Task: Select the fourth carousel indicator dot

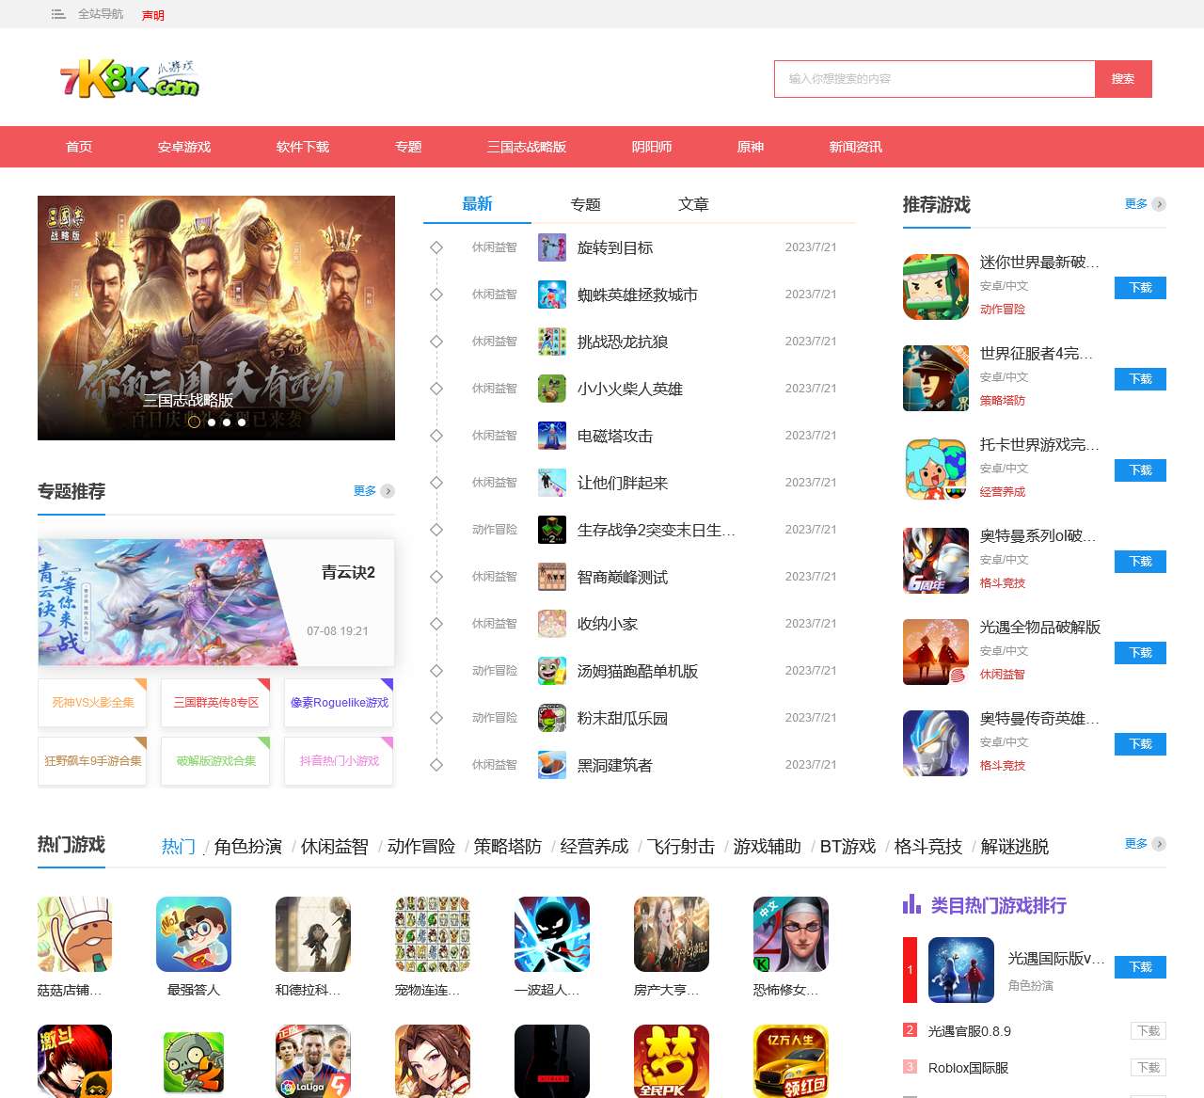Action: (x=242, y=422)
